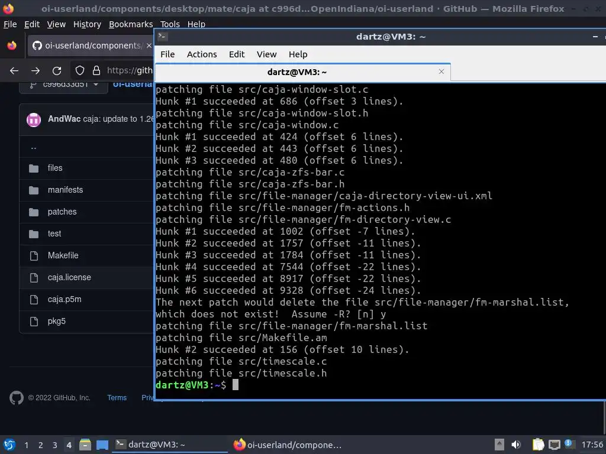
Task: Open the caja.p5m file
Action: [x=65, y=300]
